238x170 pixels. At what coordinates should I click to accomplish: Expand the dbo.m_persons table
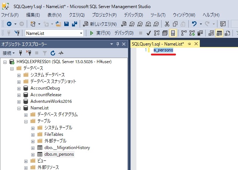click(33, 155)
